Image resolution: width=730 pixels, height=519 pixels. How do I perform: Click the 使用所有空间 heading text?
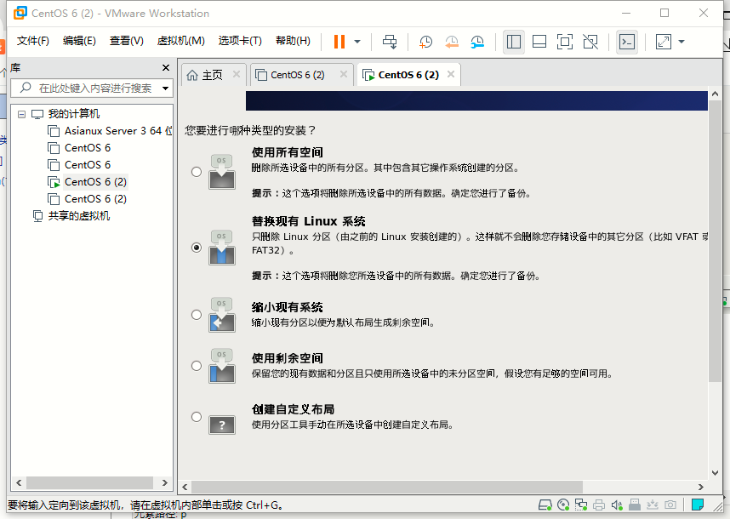[x=288, y=152]
